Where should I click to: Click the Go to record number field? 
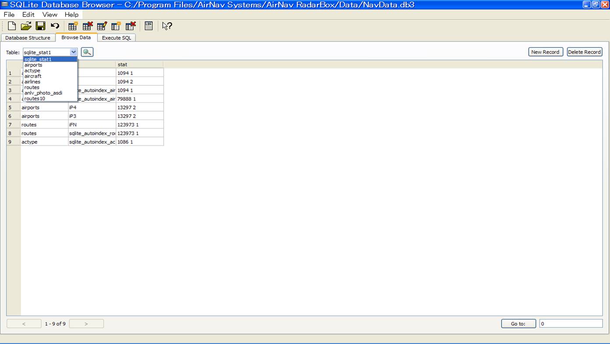click(571, 324)
